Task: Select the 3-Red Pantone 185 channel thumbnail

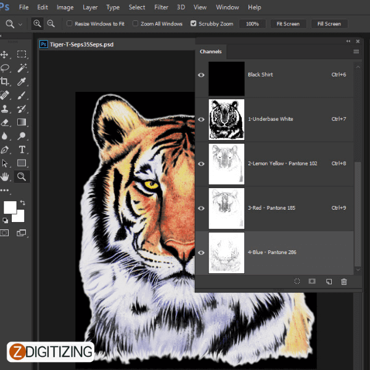Action: (x=226, y=208)
